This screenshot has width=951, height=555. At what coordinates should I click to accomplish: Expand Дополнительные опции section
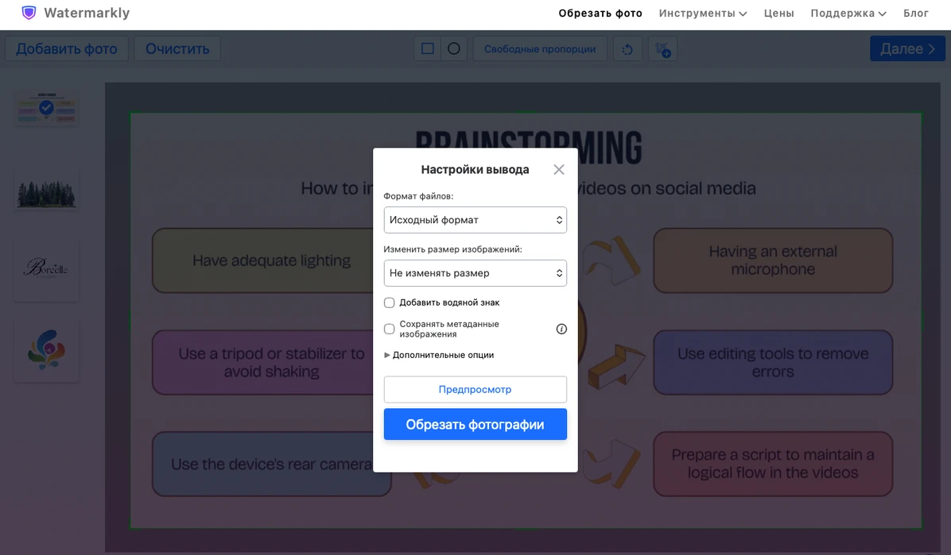pos(439,355)
